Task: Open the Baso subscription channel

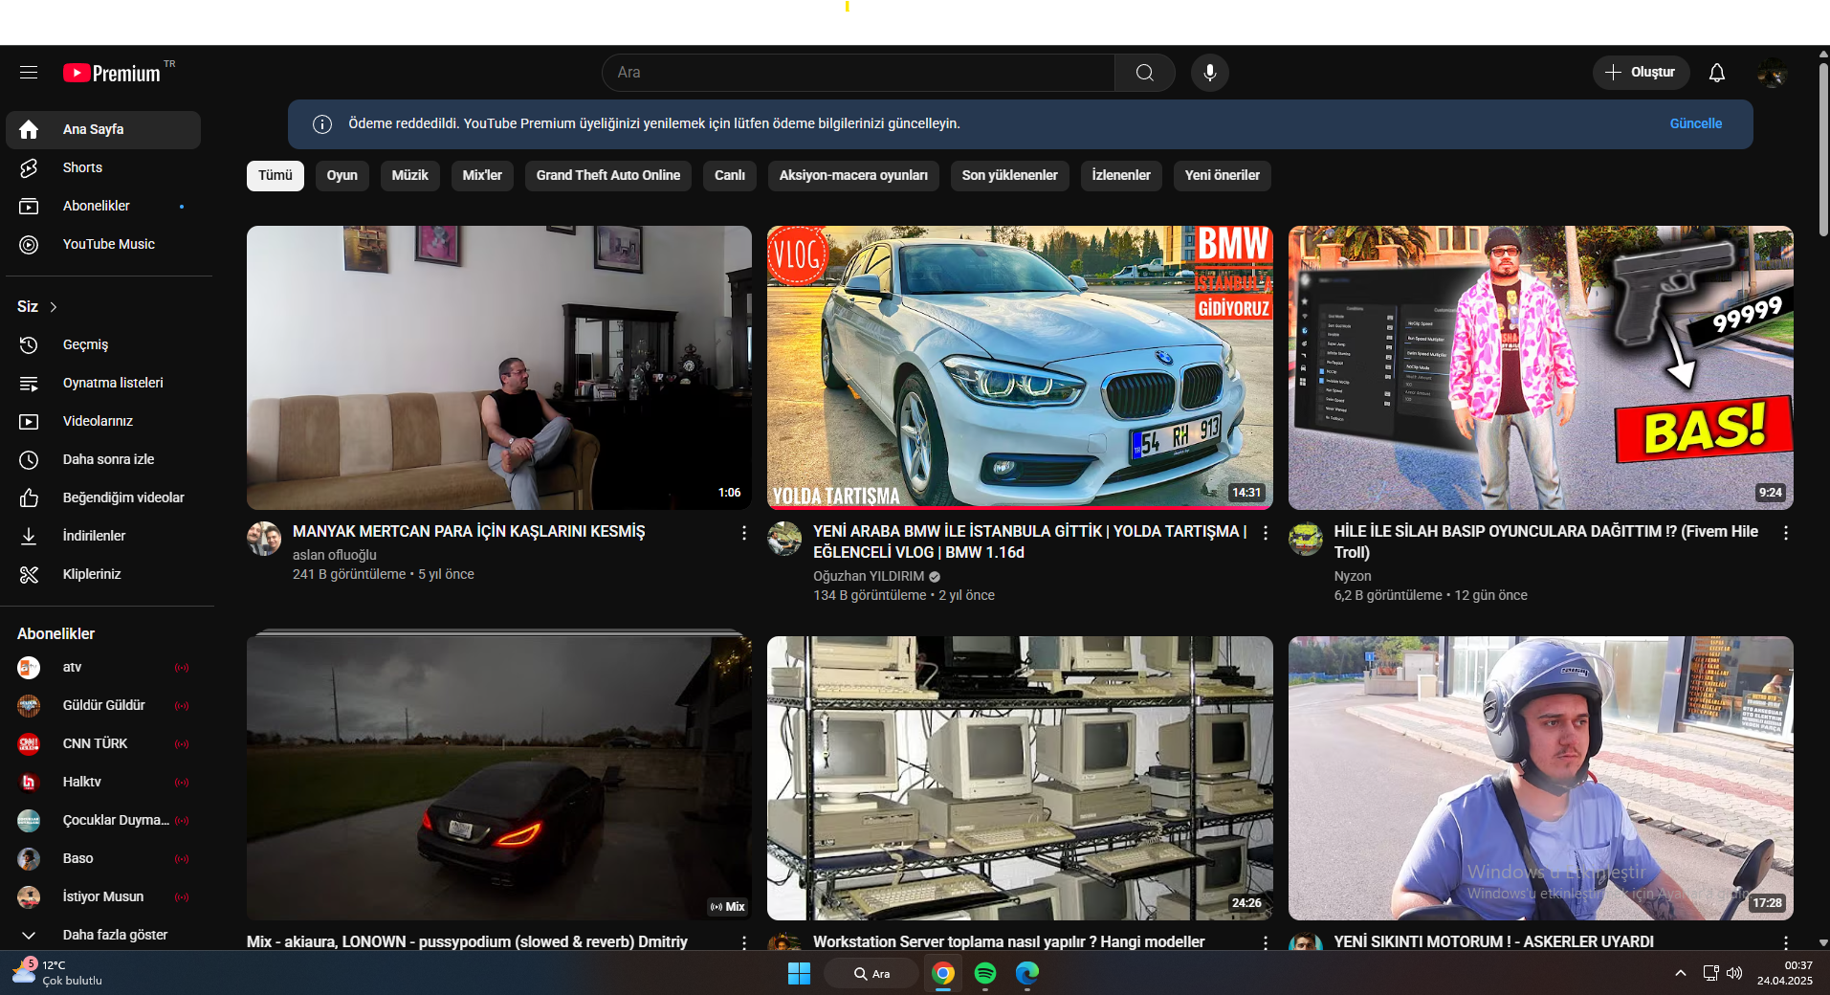Action: pyautogui.click(x=103, y=858)
